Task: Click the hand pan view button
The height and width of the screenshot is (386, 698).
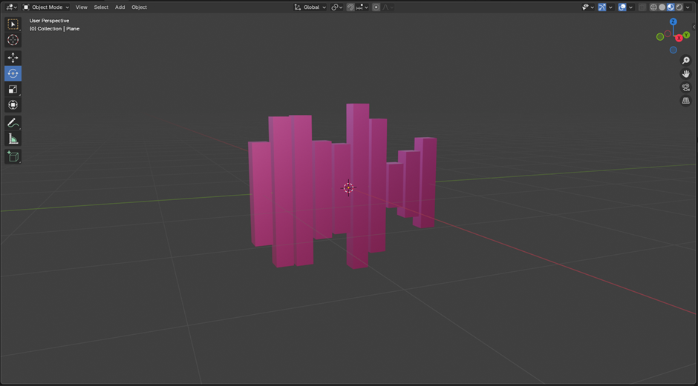Action: (686, 74)
